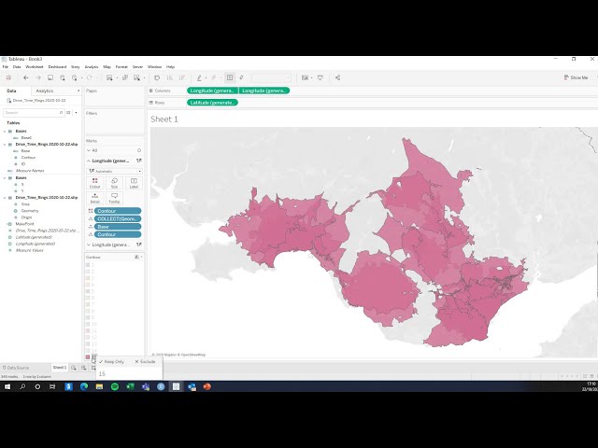Click the search magnifier in Data pane
Screen dimensions: 598x448
click(x=61, y=113)
